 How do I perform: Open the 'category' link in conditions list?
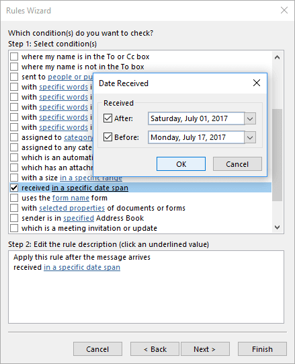[x=79, y=137]
